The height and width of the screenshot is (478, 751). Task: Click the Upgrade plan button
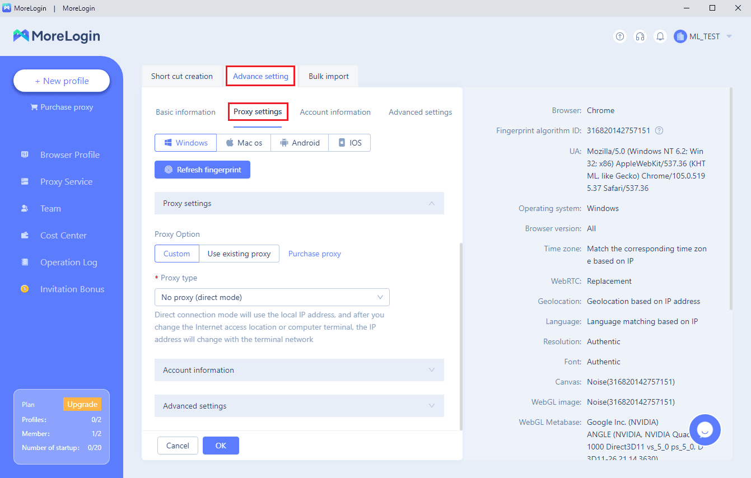click(82, 404)
